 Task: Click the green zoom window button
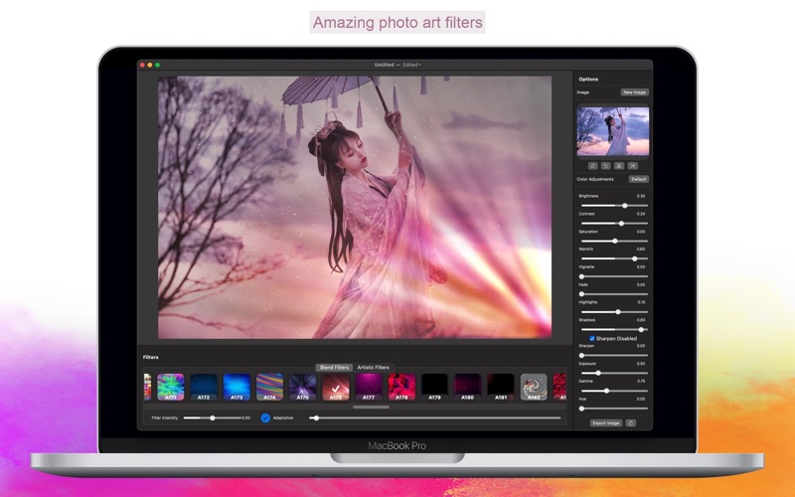pyautogui.click(x=158, y=65)
